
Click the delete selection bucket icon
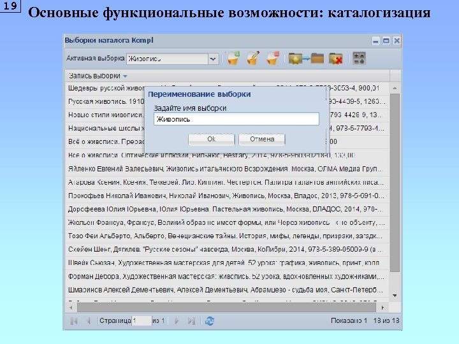pyautogui.click(x=273, y=58)
